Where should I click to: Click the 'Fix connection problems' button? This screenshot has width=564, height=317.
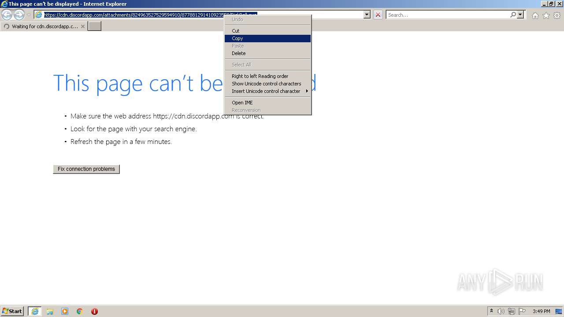[86, 169]
